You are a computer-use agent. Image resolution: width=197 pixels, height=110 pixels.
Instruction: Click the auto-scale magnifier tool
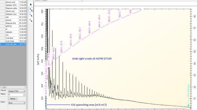[31, 20]
